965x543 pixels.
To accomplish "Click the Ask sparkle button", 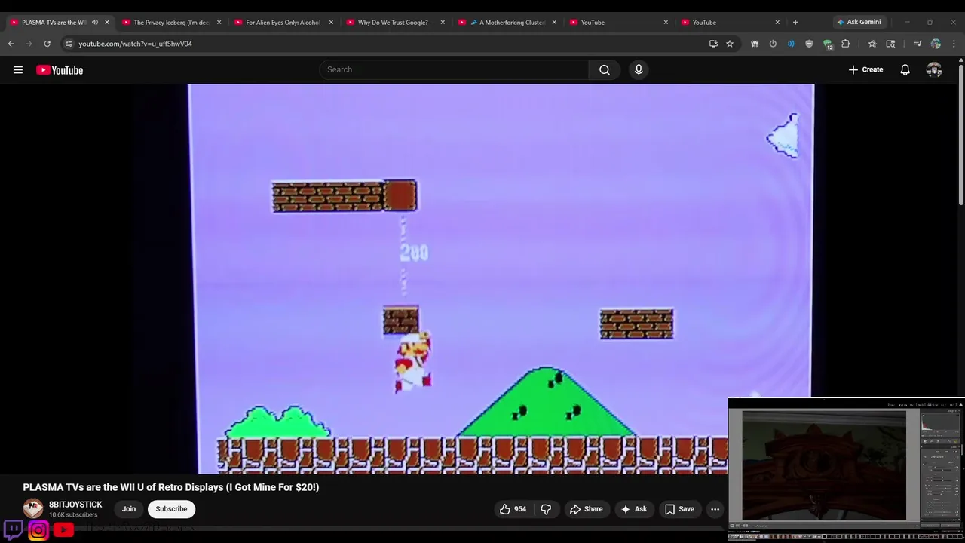I will coord(633,509).
